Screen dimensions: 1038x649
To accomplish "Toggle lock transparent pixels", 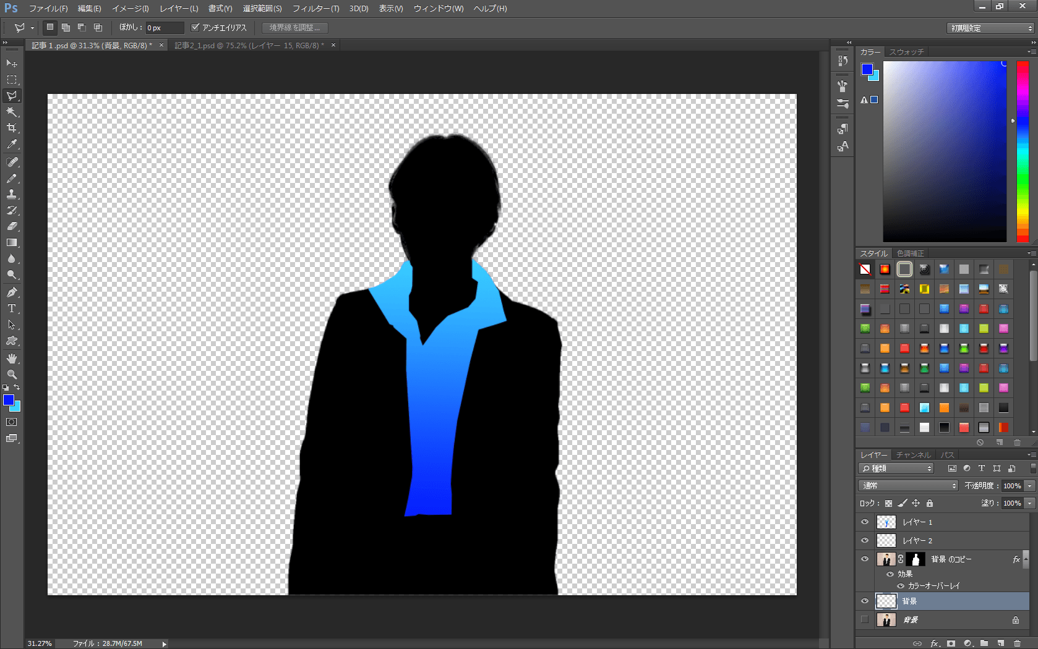I will tap(888, 503).
